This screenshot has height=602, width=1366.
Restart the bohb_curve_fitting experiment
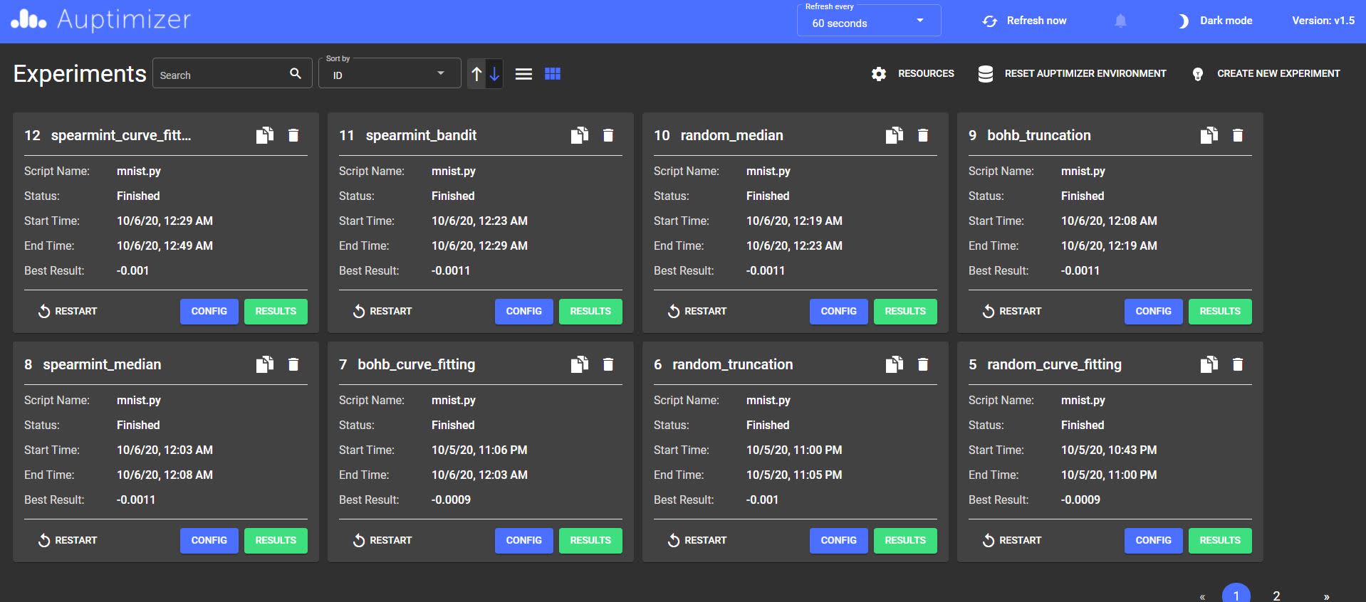pos(382,540)
